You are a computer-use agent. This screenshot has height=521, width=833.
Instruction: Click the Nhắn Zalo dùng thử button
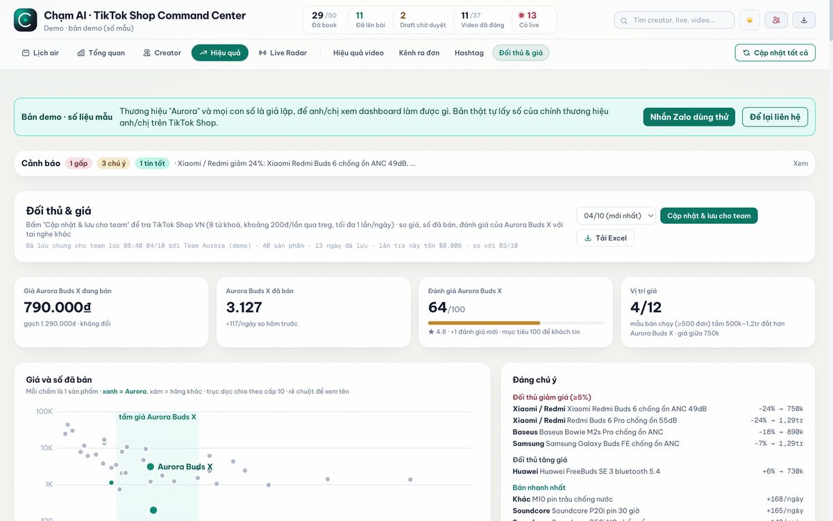pos(689,117)
